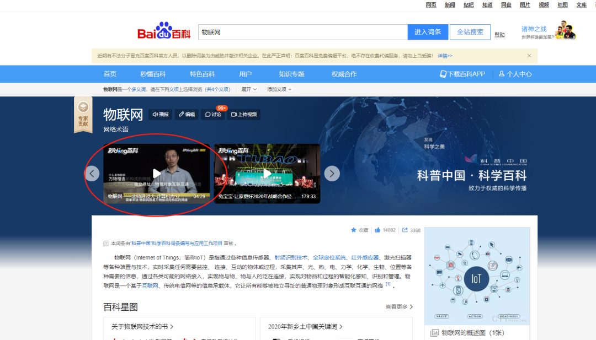Open 全球定位系统 hyperlink
Viewport: 596px width, 340px height.
tap(329, 258)
